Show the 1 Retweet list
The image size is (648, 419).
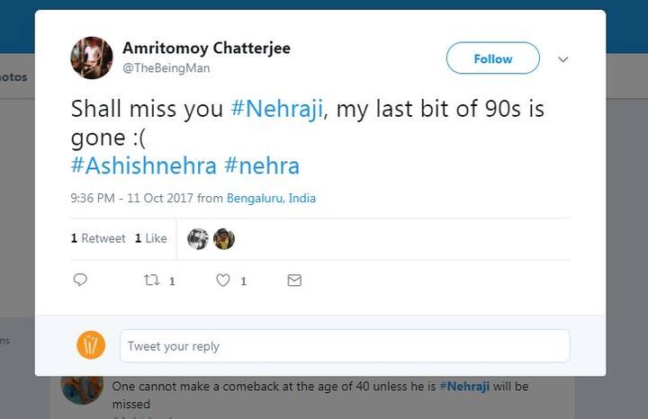tap(98, 238)
